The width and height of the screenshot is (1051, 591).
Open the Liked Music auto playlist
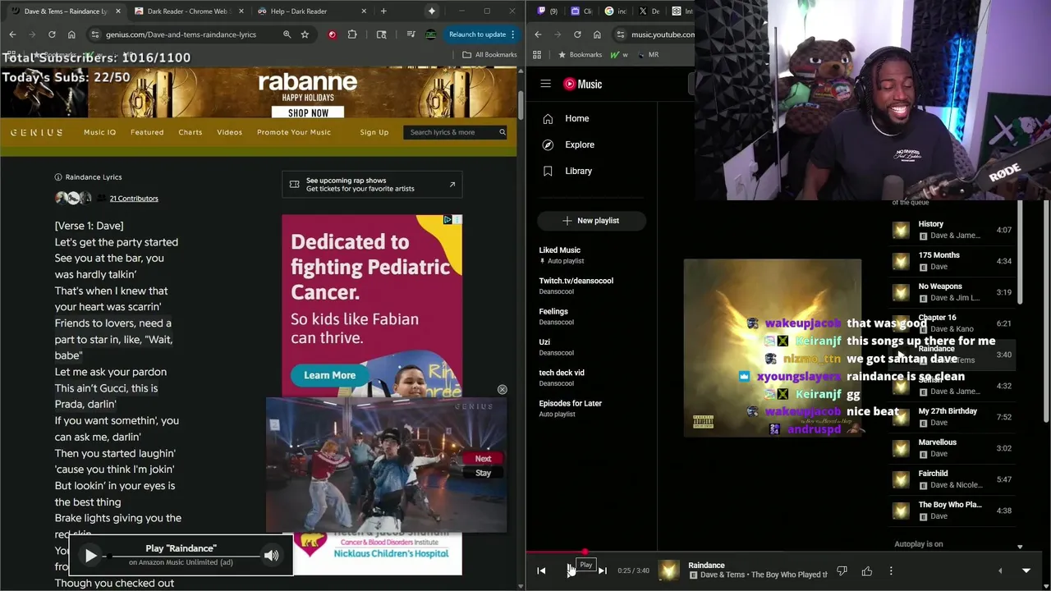(x=591, y=255)
